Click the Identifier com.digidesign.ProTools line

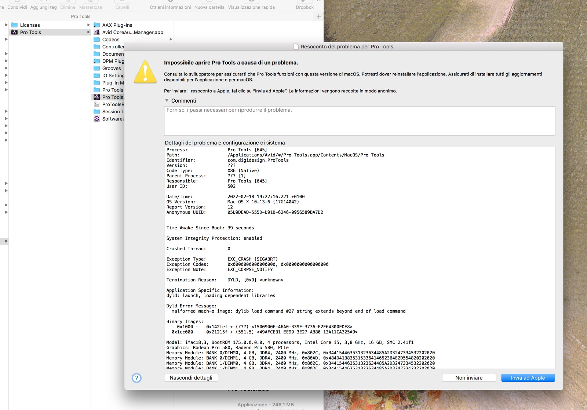pyautogui.click(x=227, y=160)
